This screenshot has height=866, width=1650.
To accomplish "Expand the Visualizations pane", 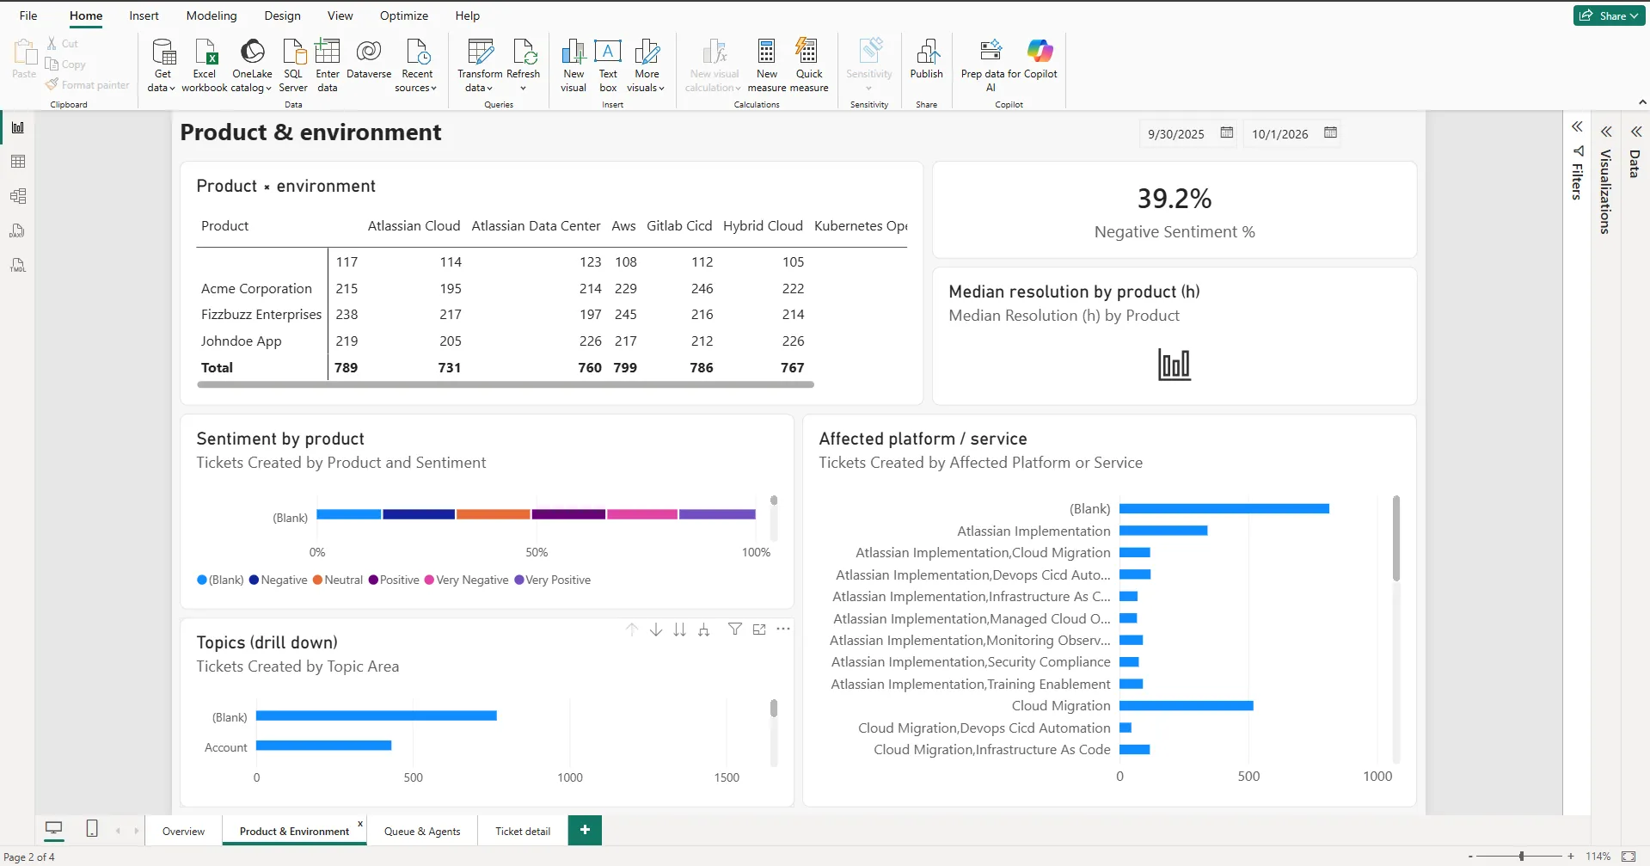I will pos(1606,132).
